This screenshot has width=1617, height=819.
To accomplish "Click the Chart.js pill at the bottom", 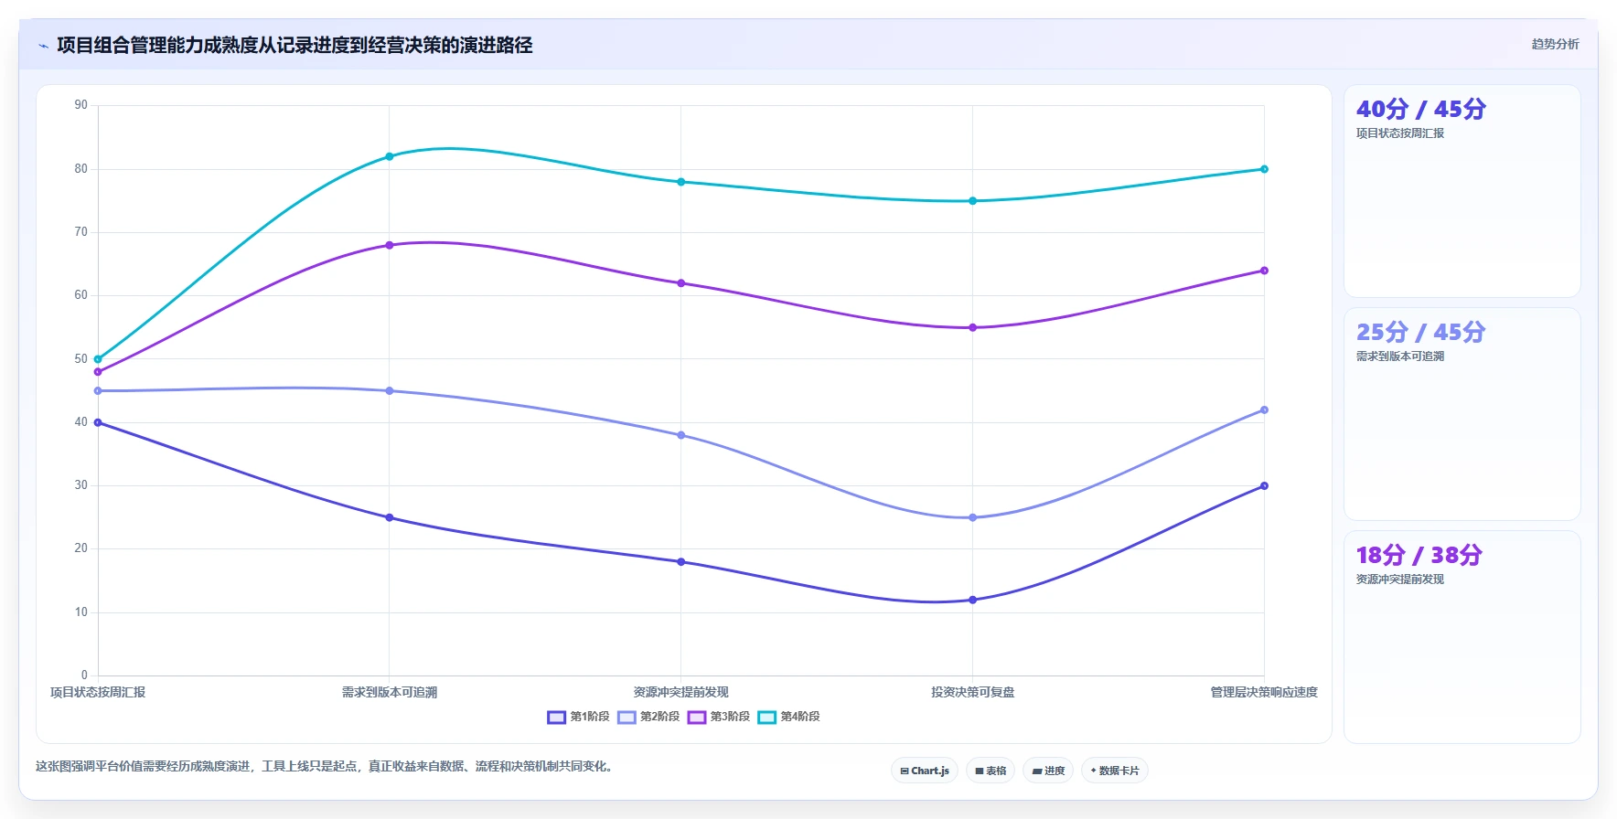I will [x=925, y=771].
